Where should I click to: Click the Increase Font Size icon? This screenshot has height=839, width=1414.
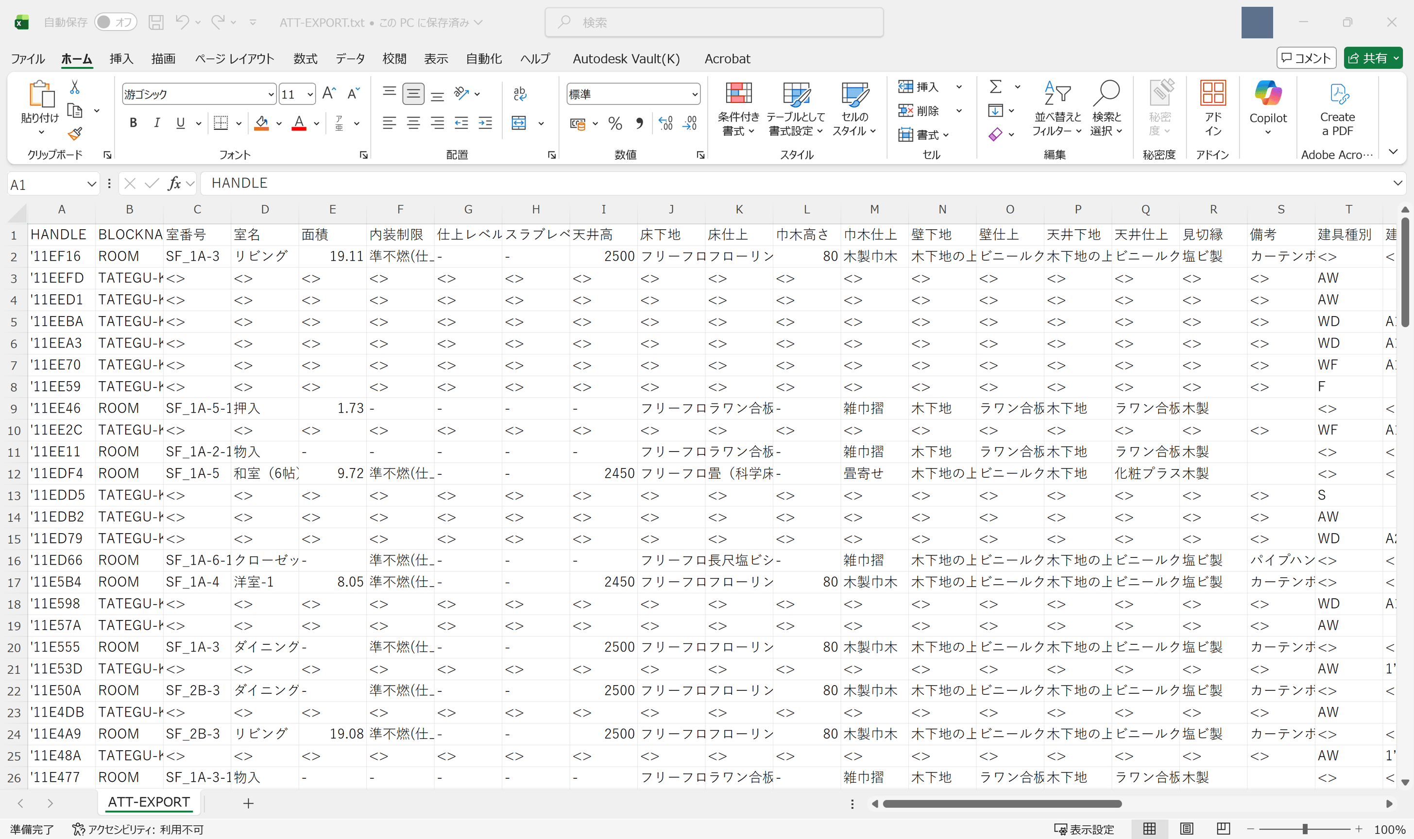click(329, 94)
